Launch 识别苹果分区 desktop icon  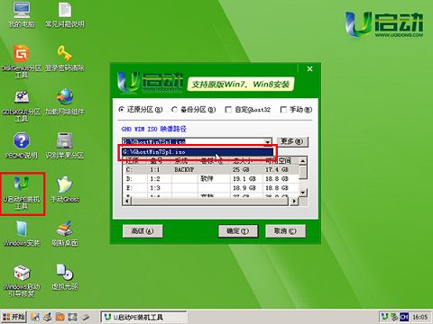tap(65, 146)
